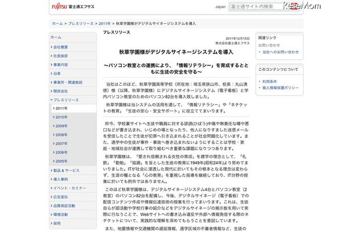
Task: Click the 株式会社富士通エフサス byline
Action: 232,43
